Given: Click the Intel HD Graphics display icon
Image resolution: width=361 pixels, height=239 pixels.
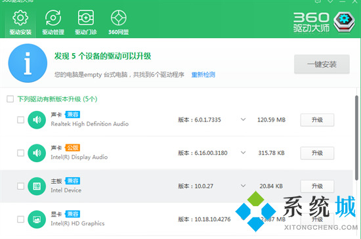Looking at the screenshot, I should [37, 219].
